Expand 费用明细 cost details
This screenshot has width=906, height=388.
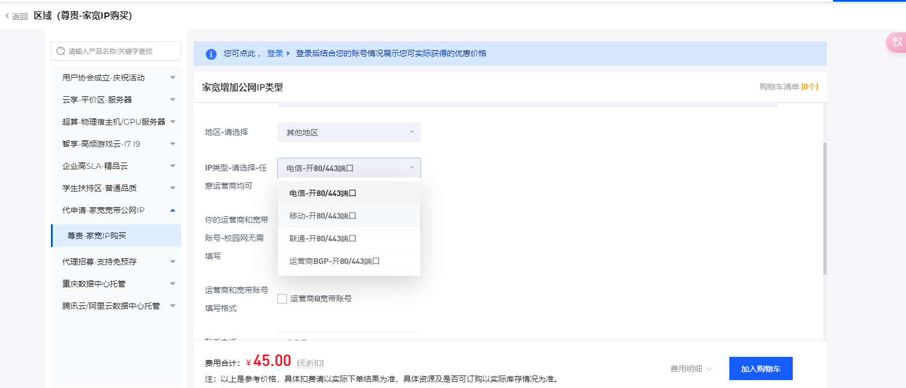tap(691, 369)
